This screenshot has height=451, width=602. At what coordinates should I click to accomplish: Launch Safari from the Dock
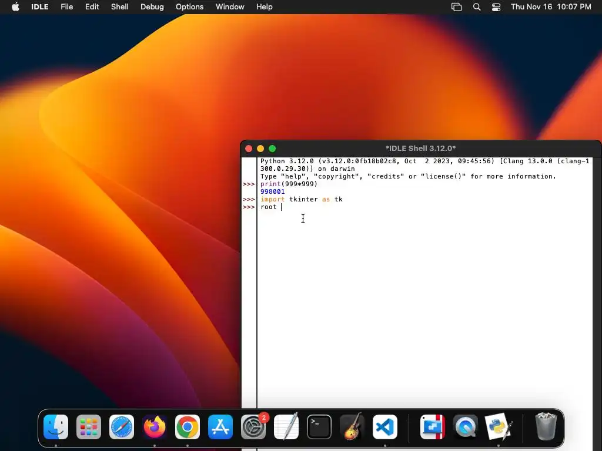pyautogui.click(x=122, y=427)
